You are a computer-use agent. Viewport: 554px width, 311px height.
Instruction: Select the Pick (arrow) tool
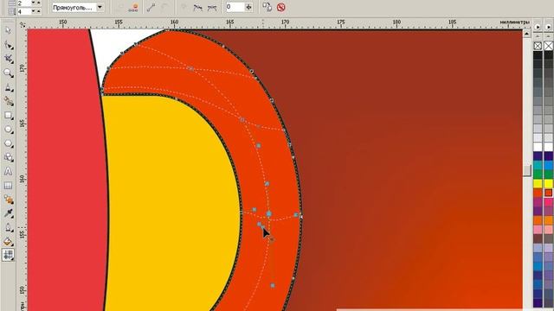click(8, 31)
